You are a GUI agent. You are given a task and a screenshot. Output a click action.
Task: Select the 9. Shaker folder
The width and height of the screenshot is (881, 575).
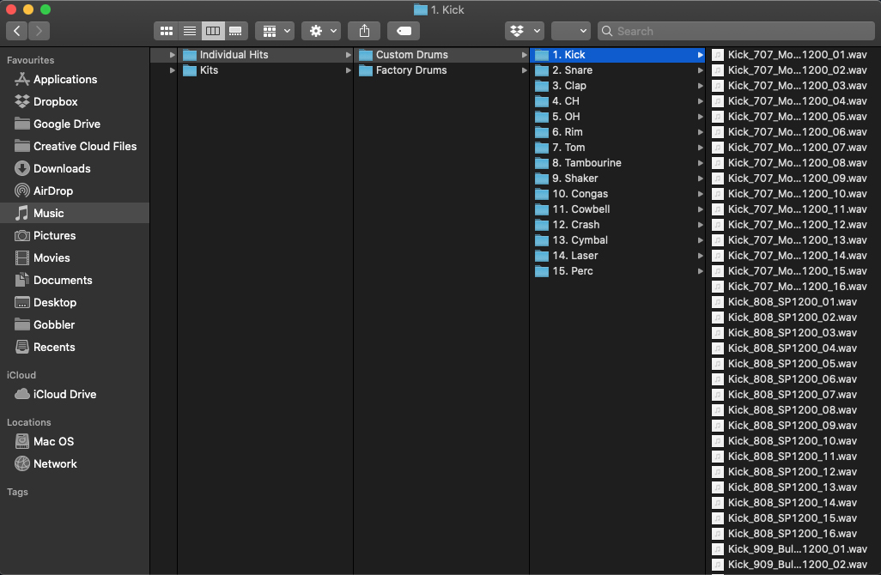[617, 178]
